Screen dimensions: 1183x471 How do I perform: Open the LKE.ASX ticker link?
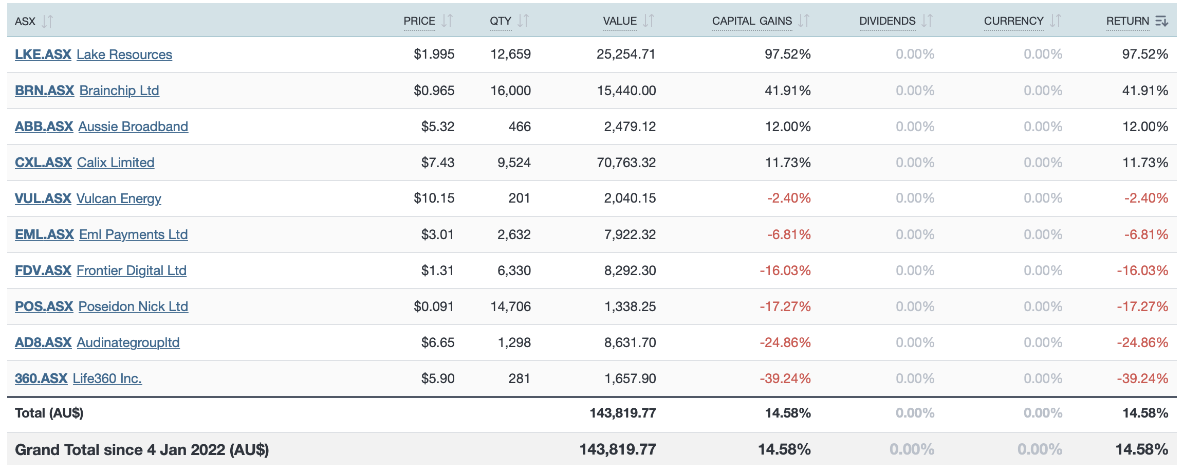(43, 55)
